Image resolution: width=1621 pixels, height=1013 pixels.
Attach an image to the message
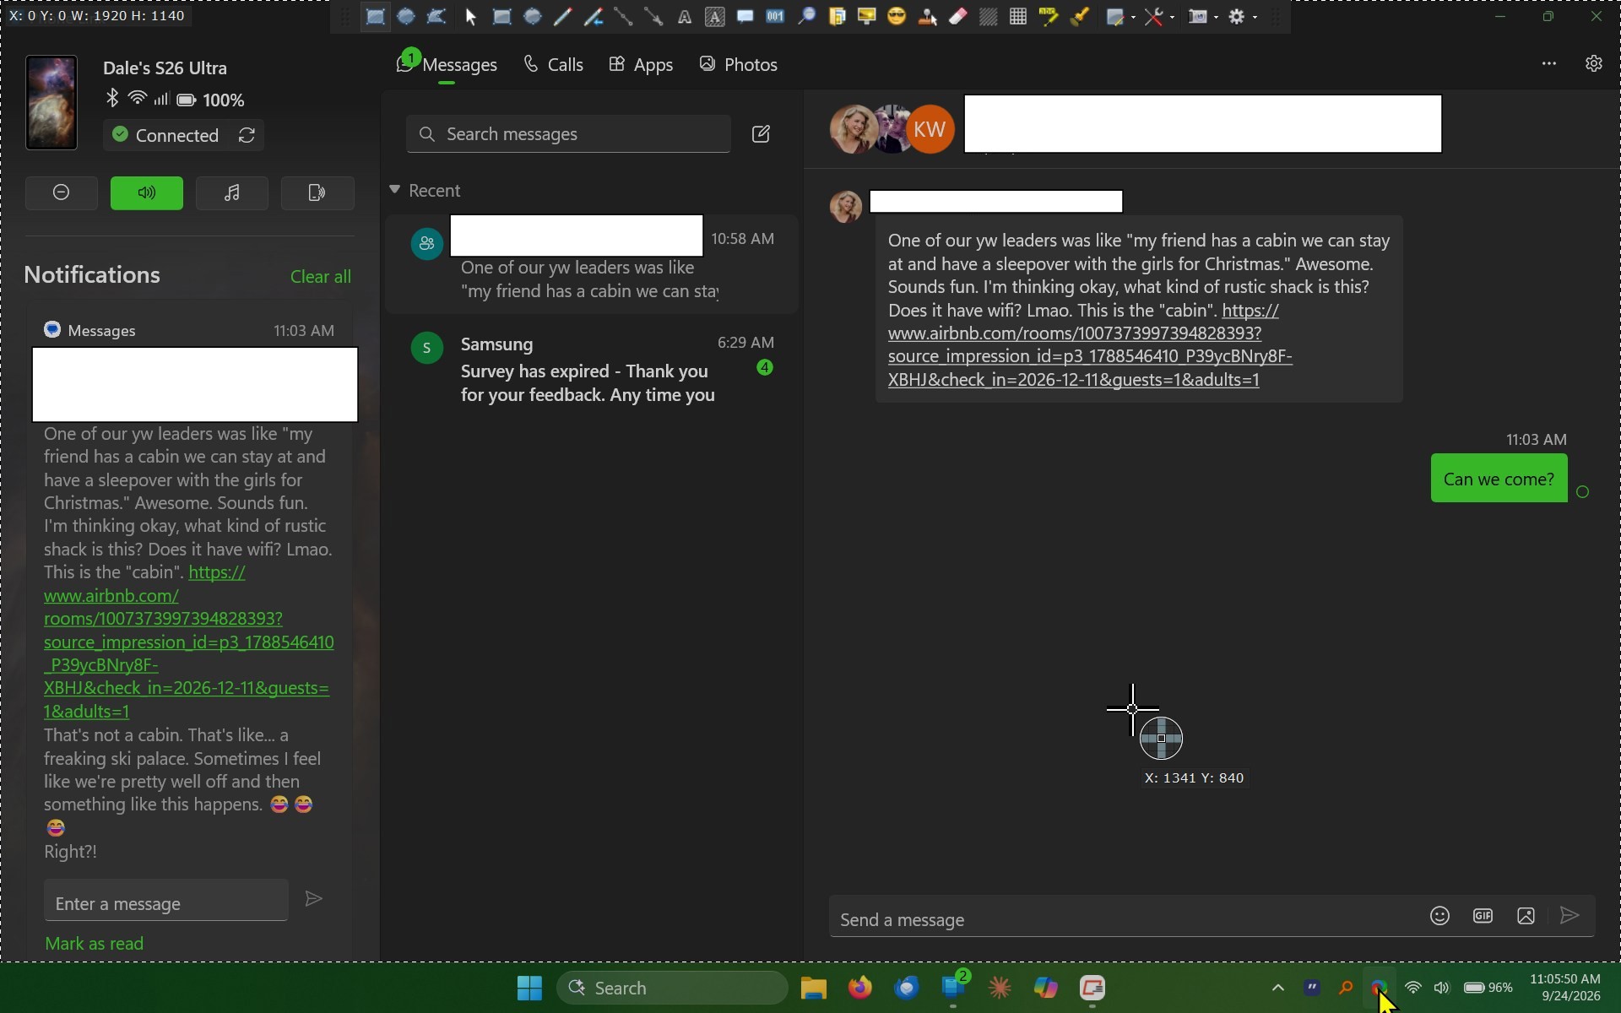coord(1526,916)
